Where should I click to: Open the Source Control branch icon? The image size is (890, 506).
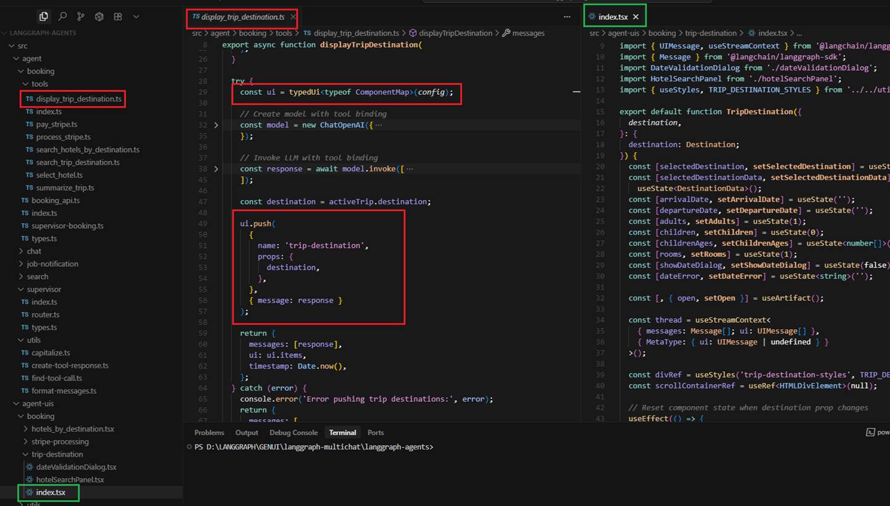point(81,17)
